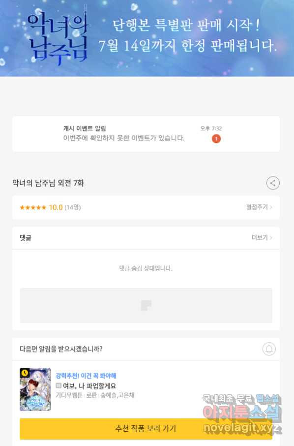This screenshot has width=294, height=446.
Task: Click the 강력추천! 이건 꼭 봐야해 label
Action: point(86,376)
